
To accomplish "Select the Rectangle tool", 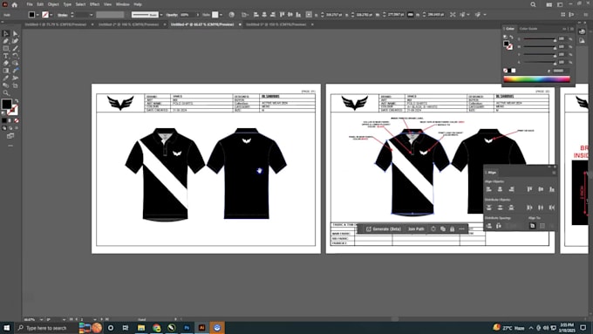I will (x=6, y=49).
